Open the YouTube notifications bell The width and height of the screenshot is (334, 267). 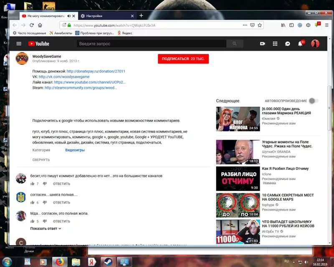point(300,44)
